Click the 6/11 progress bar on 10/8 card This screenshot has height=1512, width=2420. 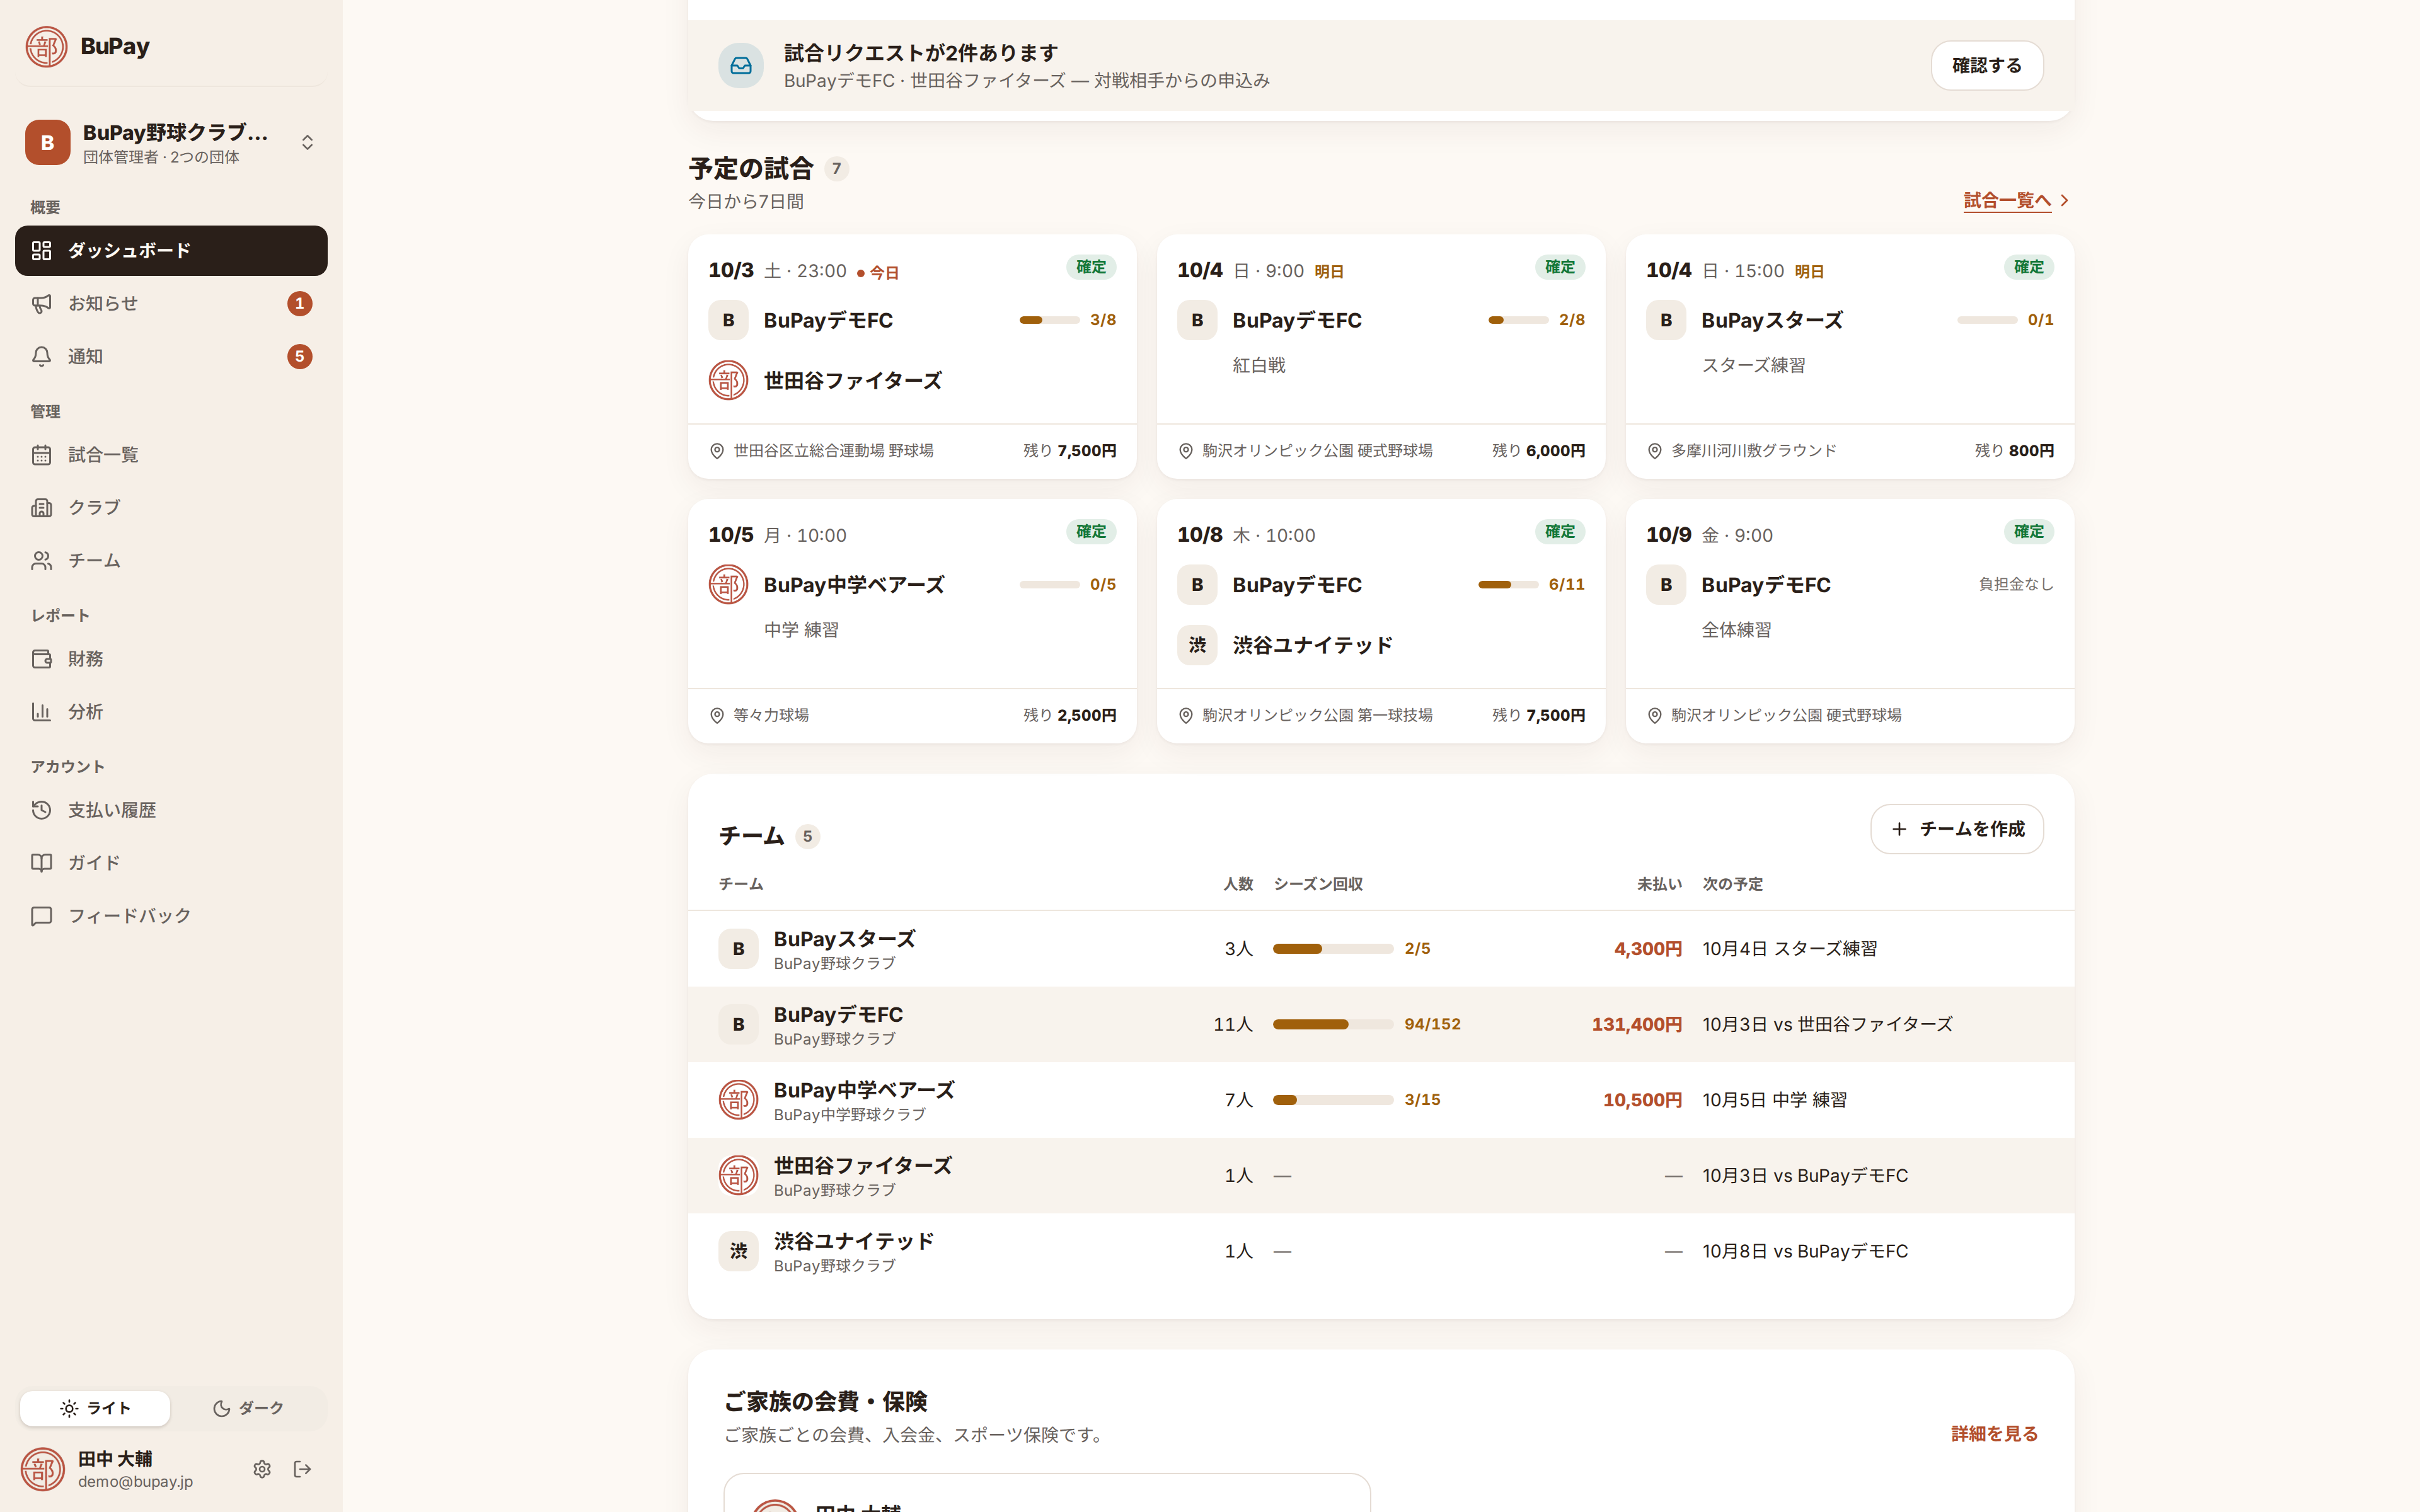pos(1508,585)
